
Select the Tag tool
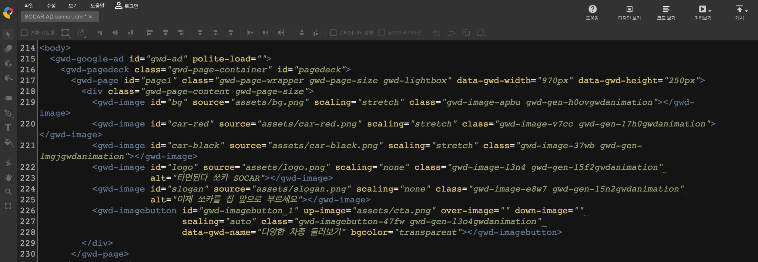8,98
